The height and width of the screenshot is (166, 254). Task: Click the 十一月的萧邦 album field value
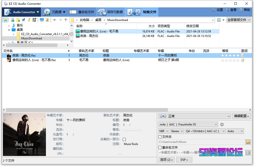point(76,120)
